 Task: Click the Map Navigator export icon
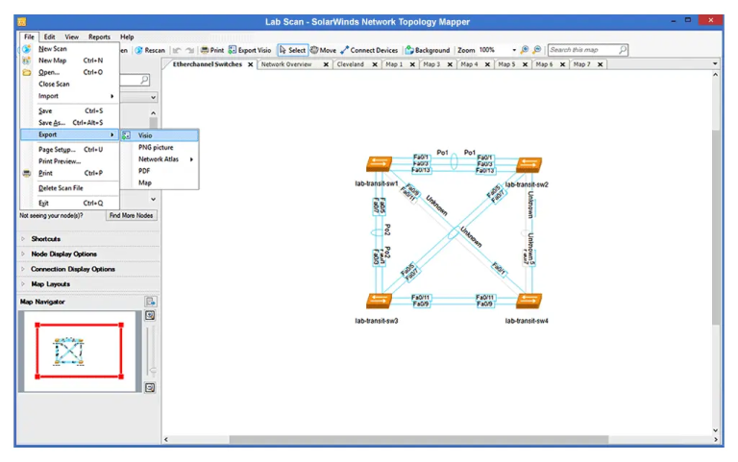[150, 302]
